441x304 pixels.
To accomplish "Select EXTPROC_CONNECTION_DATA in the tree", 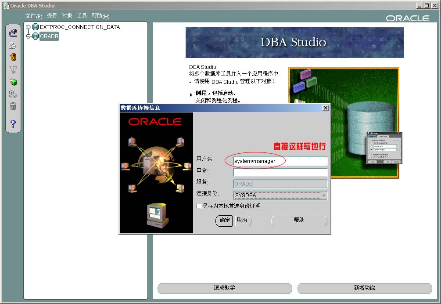I will coord(80,27).
